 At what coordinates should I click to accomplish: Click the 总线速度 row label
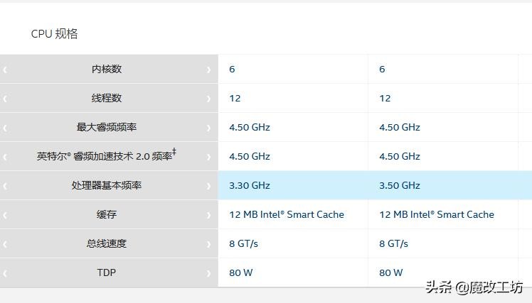107,244
